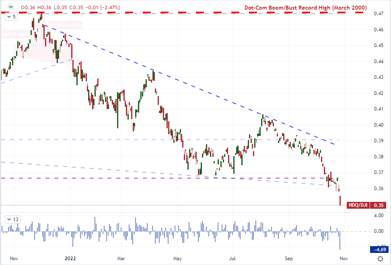Click the low value L0.35
This screenshot has height=265, width=391.
click(x=60, y=8)
